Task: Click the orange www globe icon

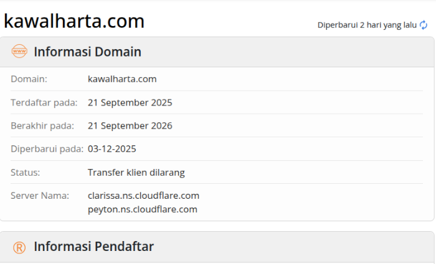Action: (x=19, y=52)
